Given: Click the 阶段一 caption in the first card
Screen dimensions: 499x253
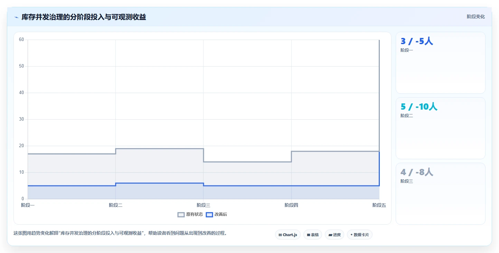Looking at the screenshot, I should pyautogui.click(x=407, y=50).
